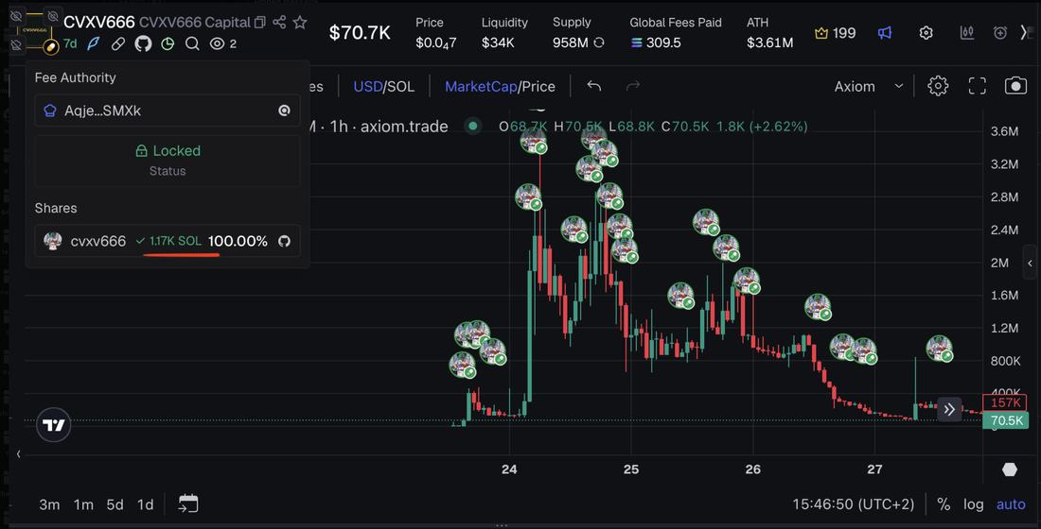
Task: Open the chain link icon in the token header
Action: pyautogui.click(x=117, y=43)
